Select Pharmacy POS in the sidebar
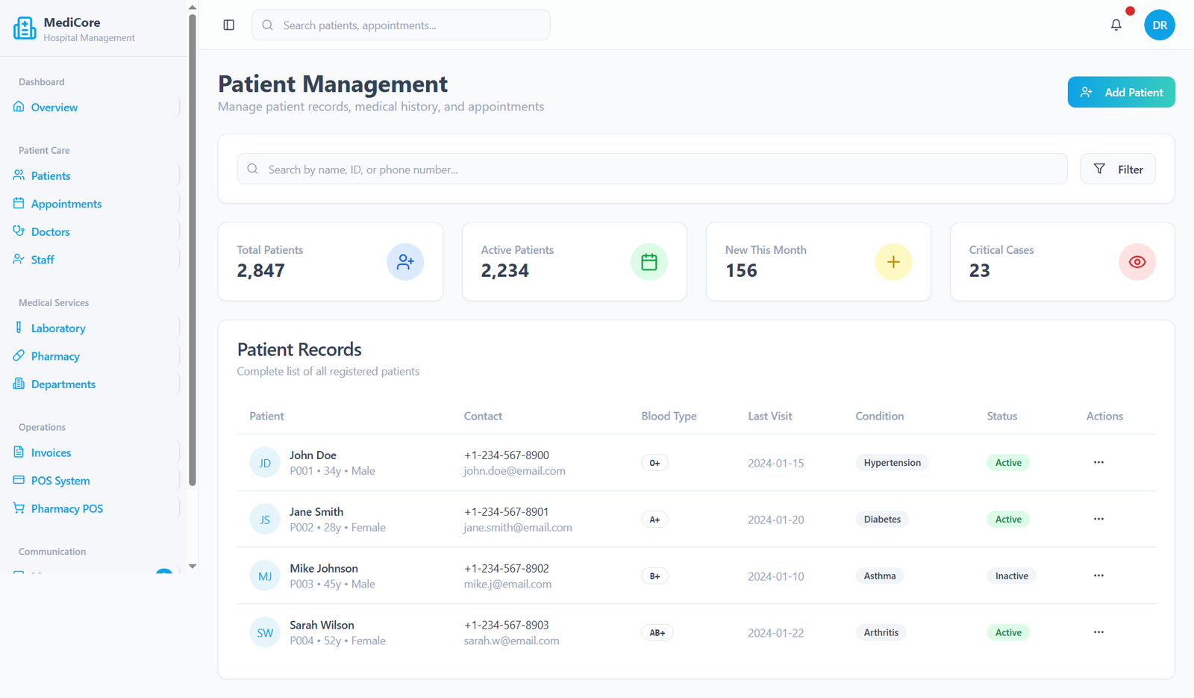1194x698 pixels. click(x=66, y=509)
